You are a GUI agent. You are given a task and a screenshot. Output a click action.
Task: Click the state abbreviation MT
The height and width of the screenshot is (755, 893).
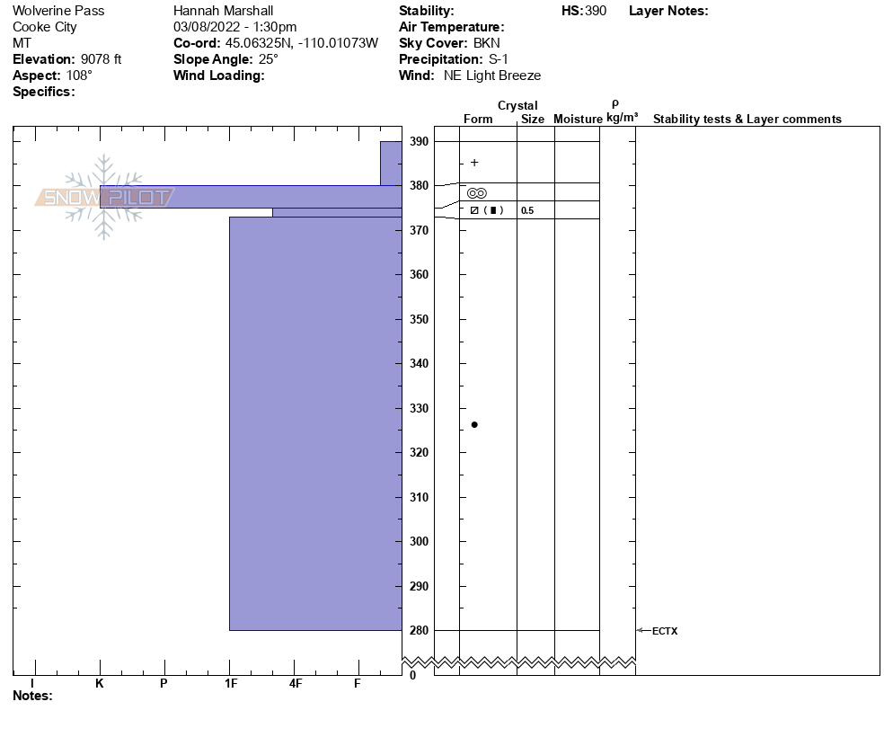point(22,43)
